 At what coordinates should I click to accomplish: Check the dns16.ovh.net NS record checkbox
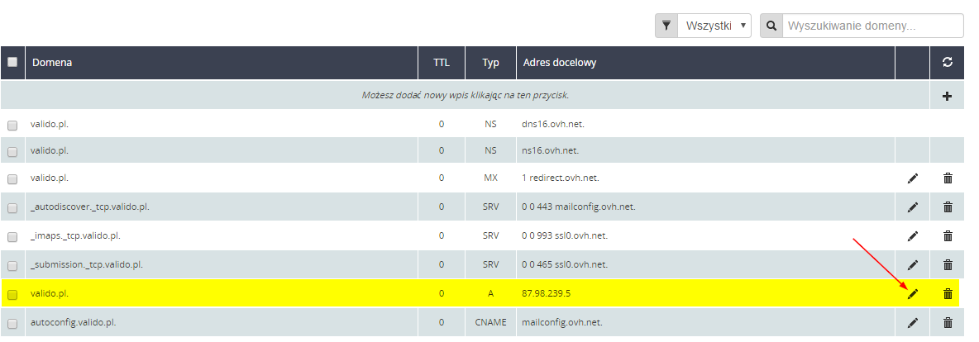12,126
